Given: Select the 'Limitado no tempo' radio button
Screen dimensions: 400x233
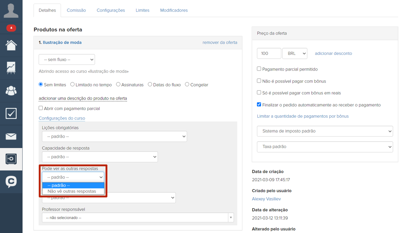Looking at the screenshot, I should pos(72,84).
